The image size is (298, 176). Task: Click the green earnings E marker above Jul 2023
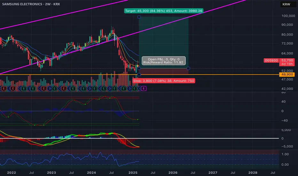(73, 88)
